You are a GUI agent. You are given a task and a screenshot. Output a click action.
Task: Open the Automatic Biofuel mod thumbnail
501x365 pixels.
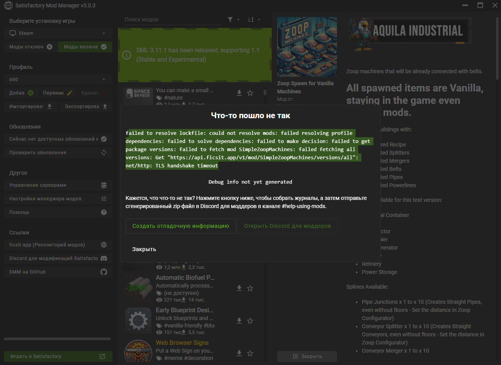[x=138, y=288]
